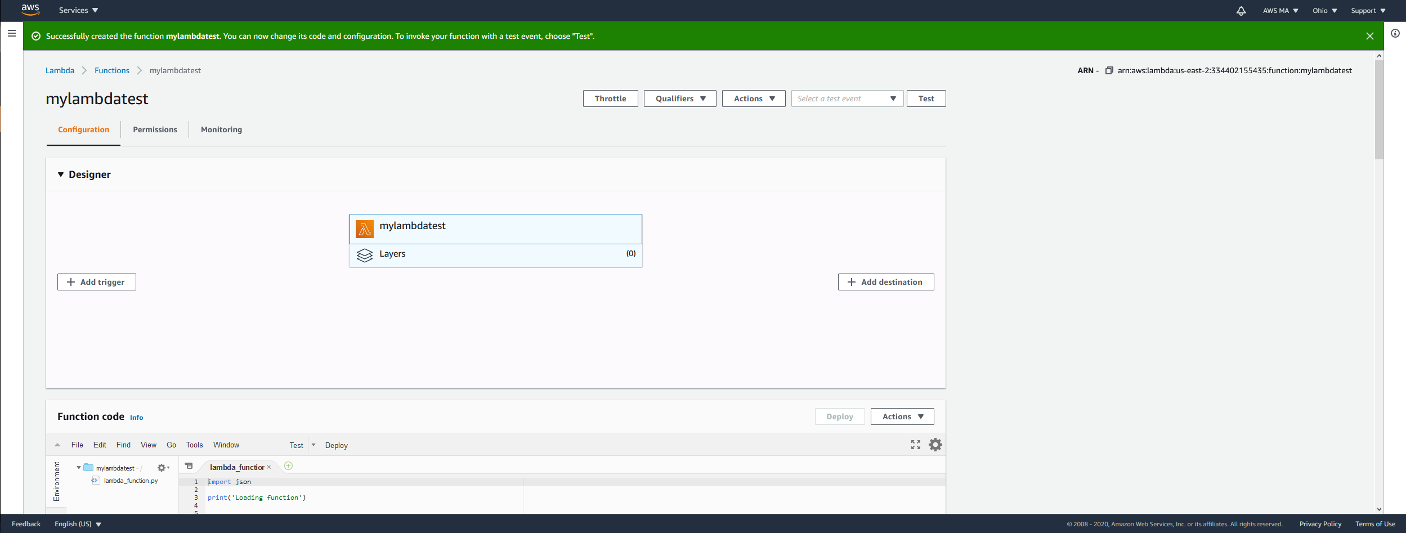This screenshot has height=533, width=1406.
Task: Open the info panel icon at right edge
Action: tap(1395, 33)
